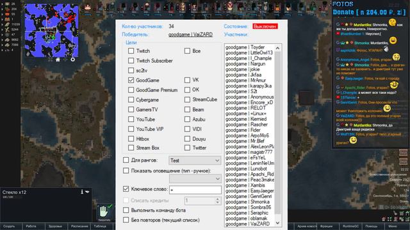The width and height of the screenshot is (410, 230).
Task: Expand the 204 resource row arrow
Action: point(3,9)
